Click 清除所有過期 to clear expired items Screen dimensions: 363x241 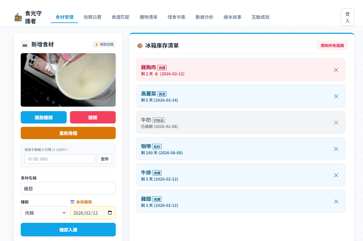[332, 45]
